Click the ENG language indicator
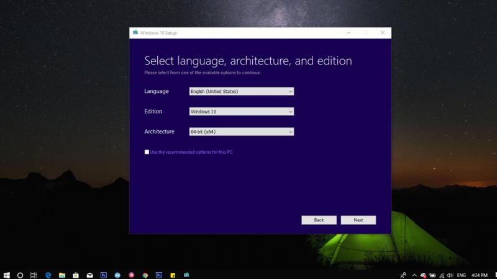 point(462,274)
